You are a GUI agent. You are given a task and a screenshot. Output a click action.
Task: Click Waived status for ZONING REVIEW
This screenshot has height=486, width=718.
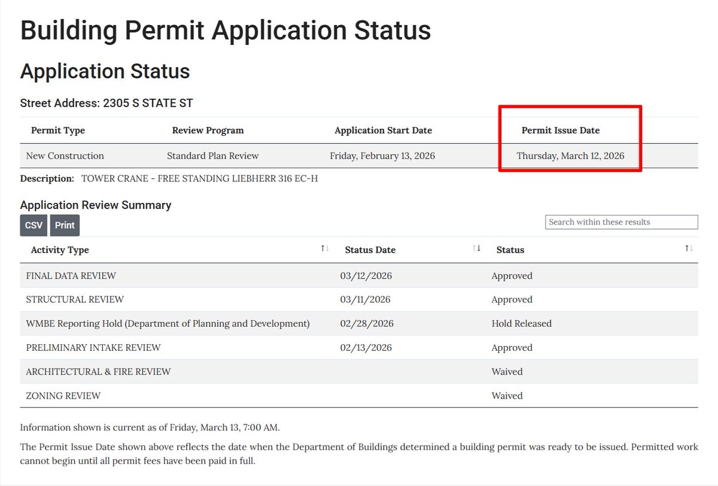click(x=507, y=396)
